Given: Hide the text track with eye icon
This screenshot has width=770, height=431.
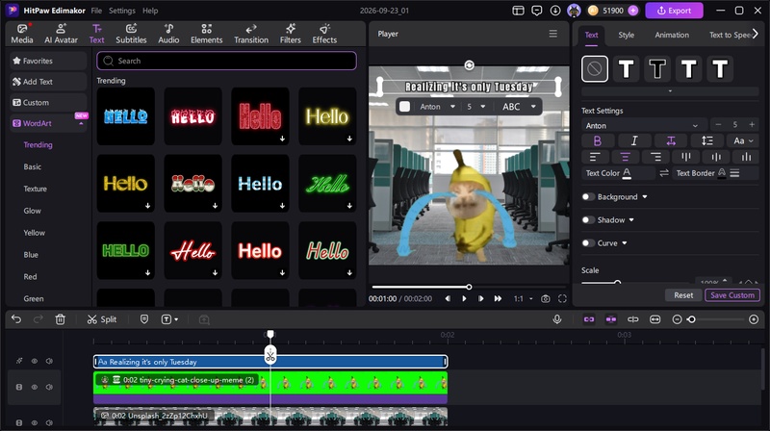Looking at the screenshot, I should tap(35, 361).
